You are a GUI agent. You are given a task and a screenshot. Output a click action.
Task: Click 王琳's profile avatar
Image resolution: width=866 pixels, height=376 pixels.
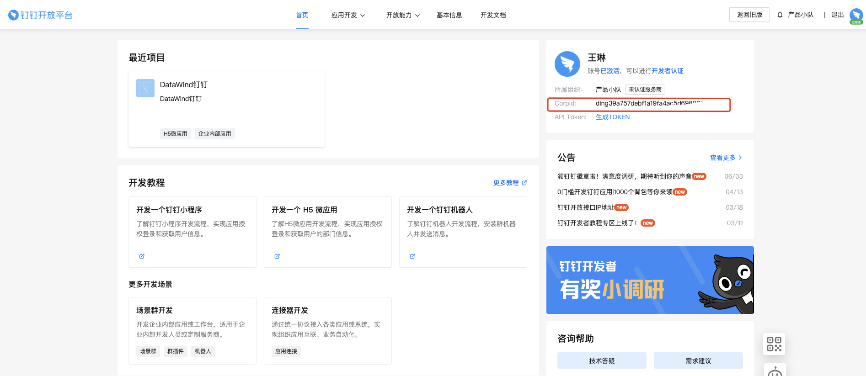click(x=567, y=64)
